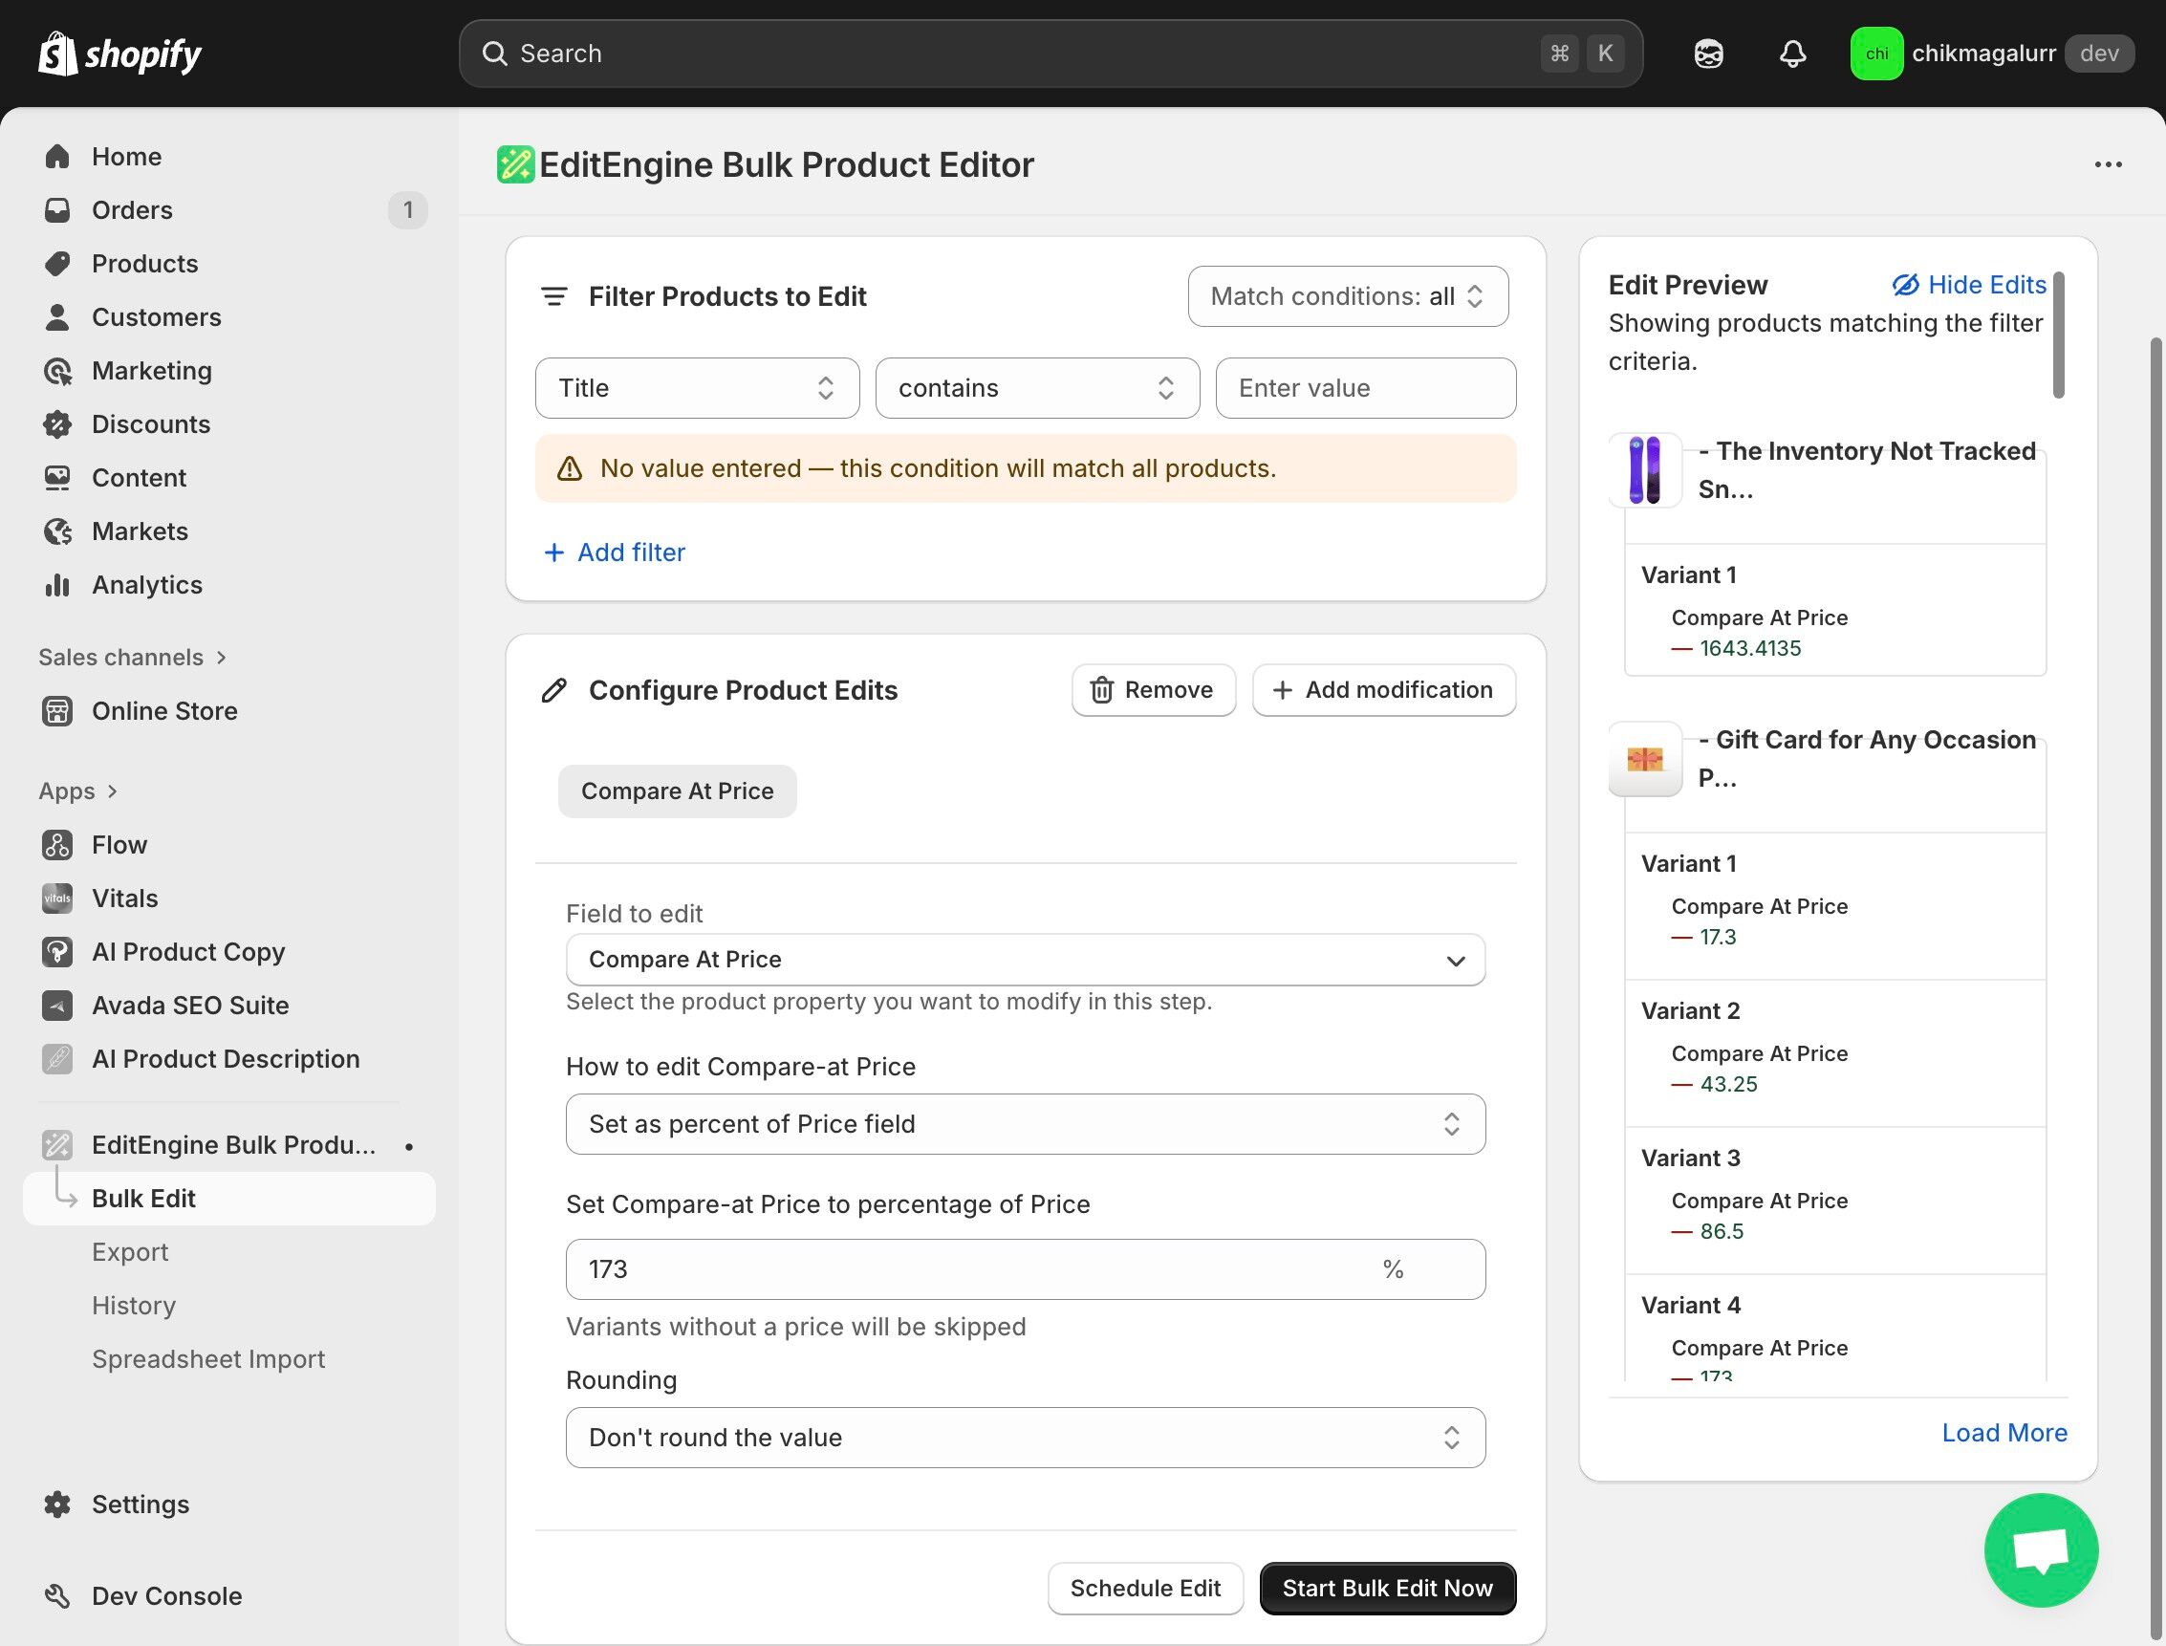
Task: Open the Match conditions dropdown
Action: [x=1347, y=296]
